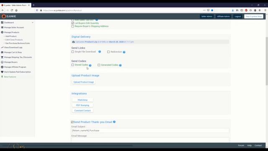268x151 pixels.
Task: Click the red ad-blocker extension icon
Action: click(x=246, y=10)
